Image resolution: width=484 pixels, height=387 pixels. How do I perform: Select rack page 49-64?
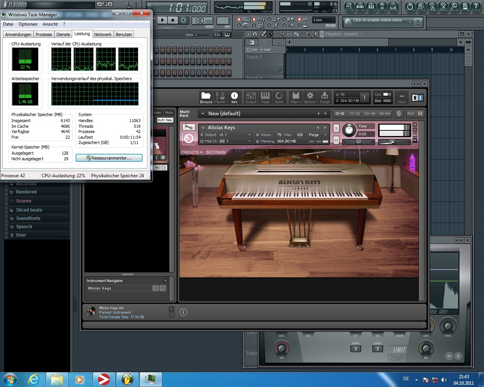pyautogui.click(x=384, y=114)
